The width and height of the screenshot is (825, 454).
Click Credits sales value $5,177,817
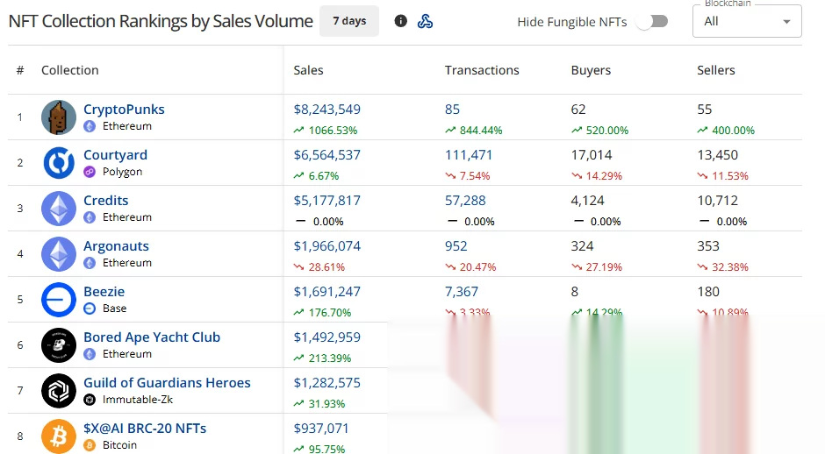pyautogui.click(x=326, y=200)
